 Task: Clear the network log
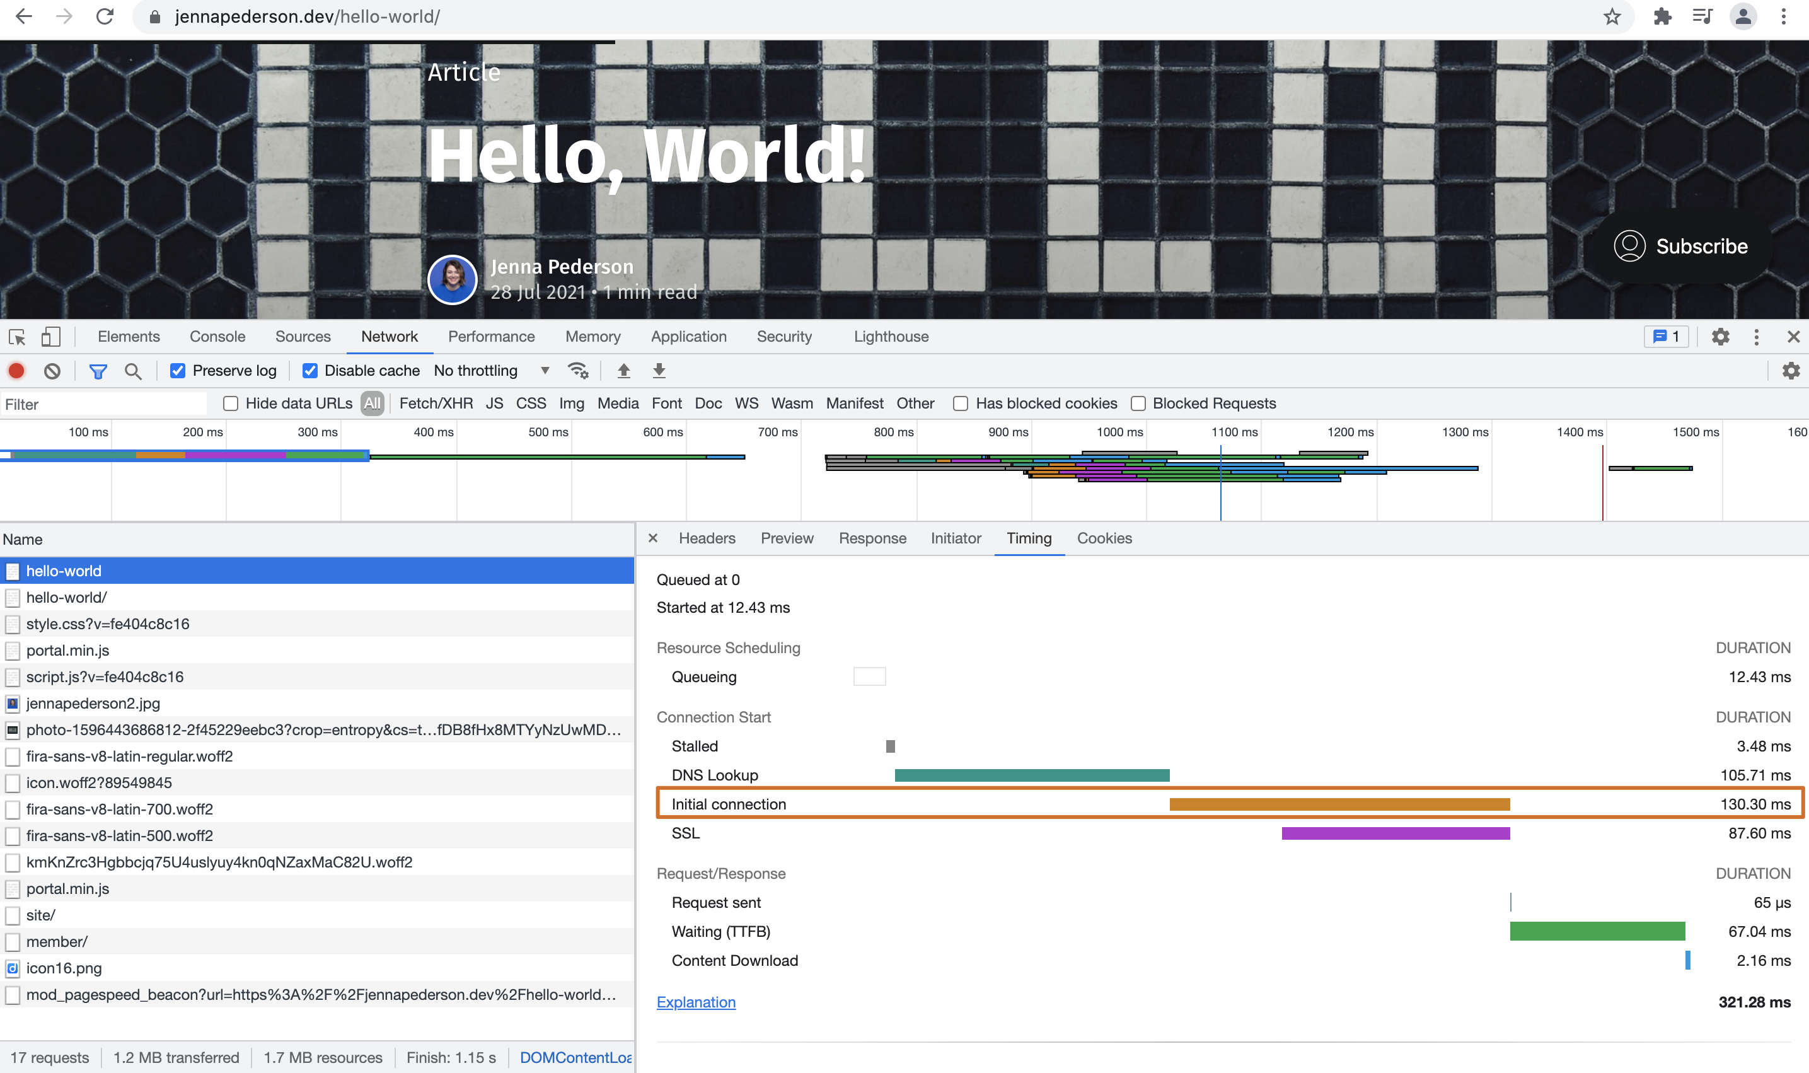pos(52,371)
